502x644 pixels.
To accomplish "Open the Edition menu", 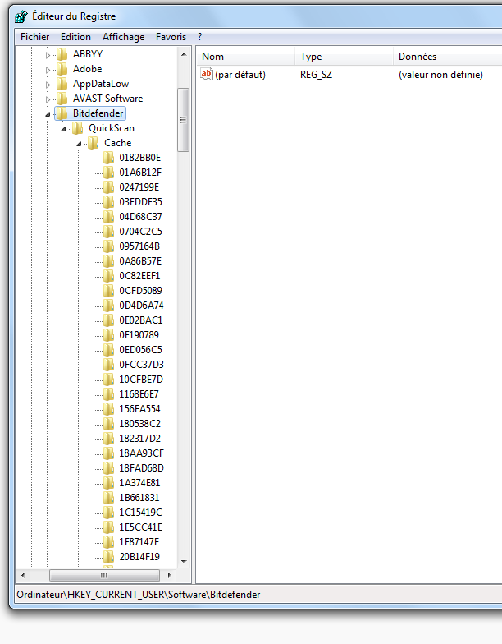I will 75,37.
